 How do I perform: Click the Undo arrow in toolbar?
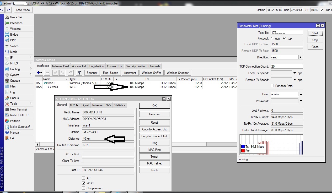2,10
